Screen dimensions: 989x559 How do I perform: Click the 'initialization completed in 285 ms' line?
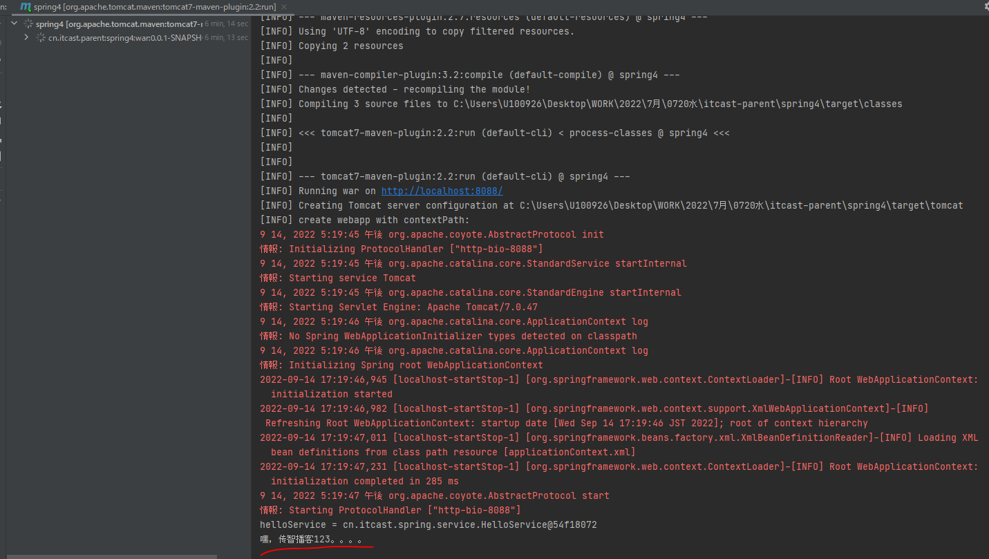364,481
